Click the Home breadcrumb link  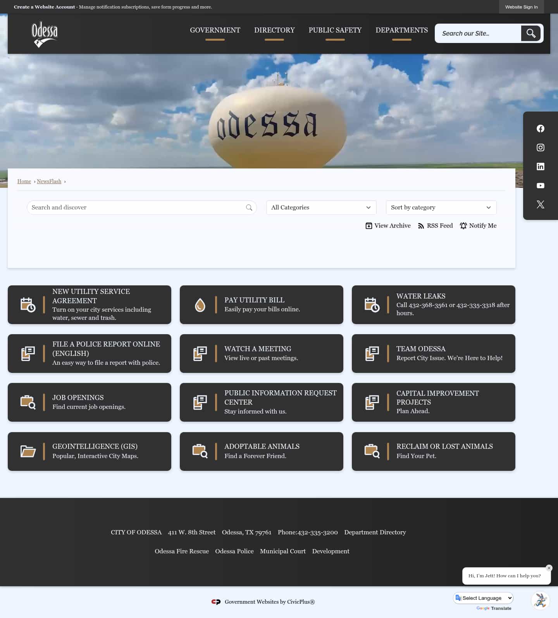click(24, 181)
